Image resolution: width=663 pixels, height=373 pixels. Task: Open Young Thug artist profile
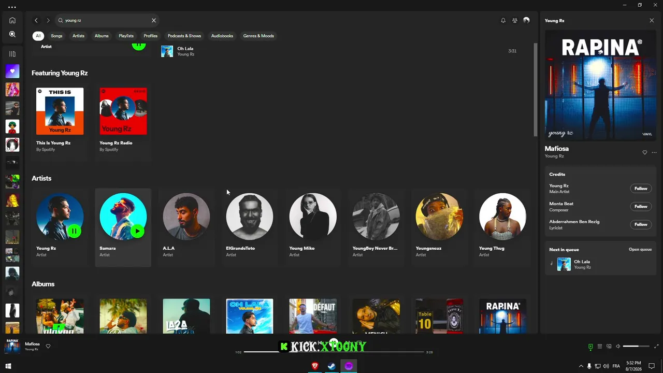[502, 227]
